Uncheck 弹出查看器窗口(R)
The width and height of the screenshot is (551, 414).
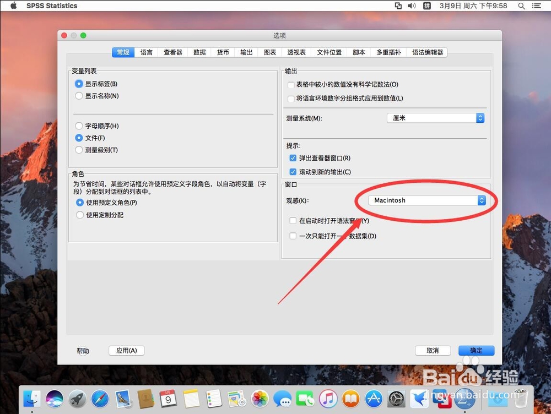tap(293, 158)
